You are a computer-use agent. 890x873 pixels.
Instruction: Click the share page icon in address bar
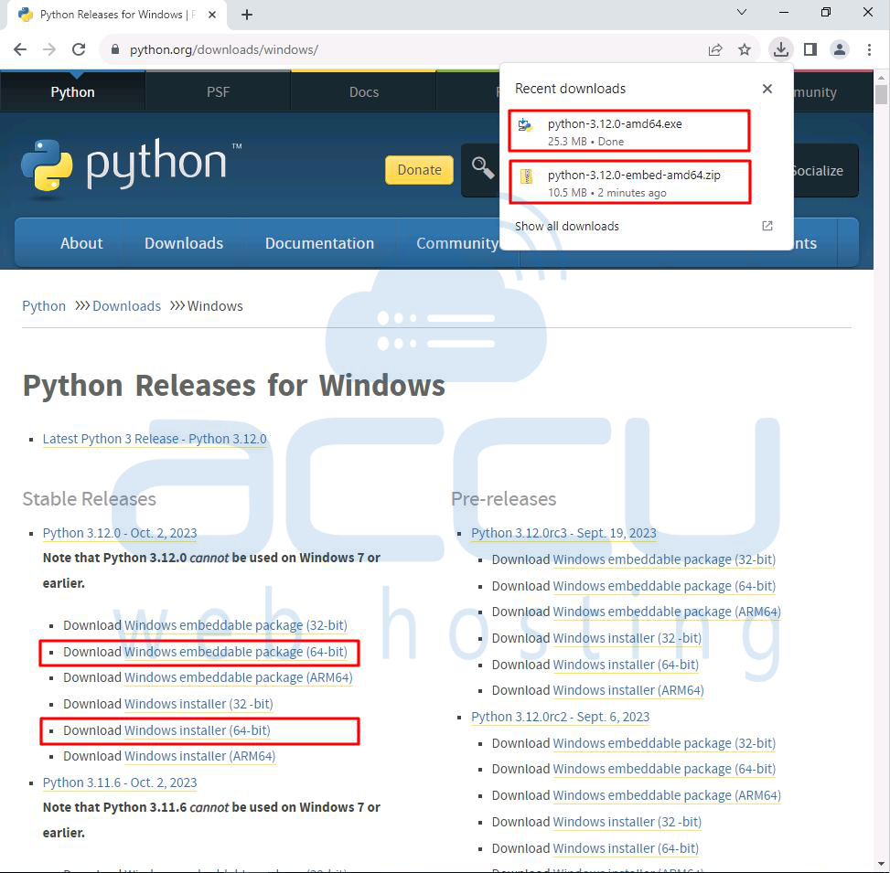tap(715, 49)
